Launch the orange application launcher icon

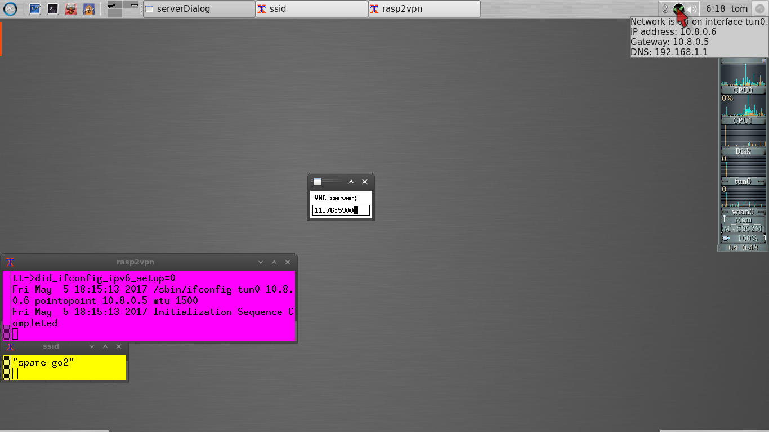pos(88,8)
